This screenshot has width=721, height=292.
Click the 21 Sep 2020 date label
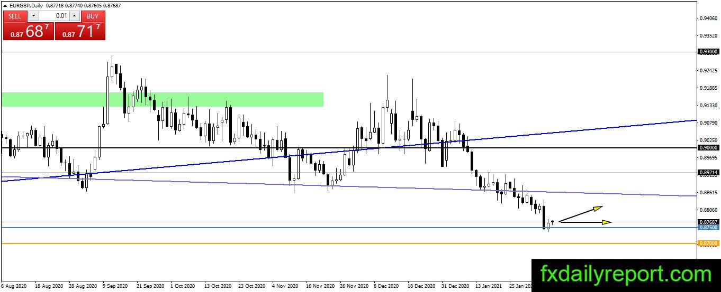pyautogui.click(x=150, y=286)
